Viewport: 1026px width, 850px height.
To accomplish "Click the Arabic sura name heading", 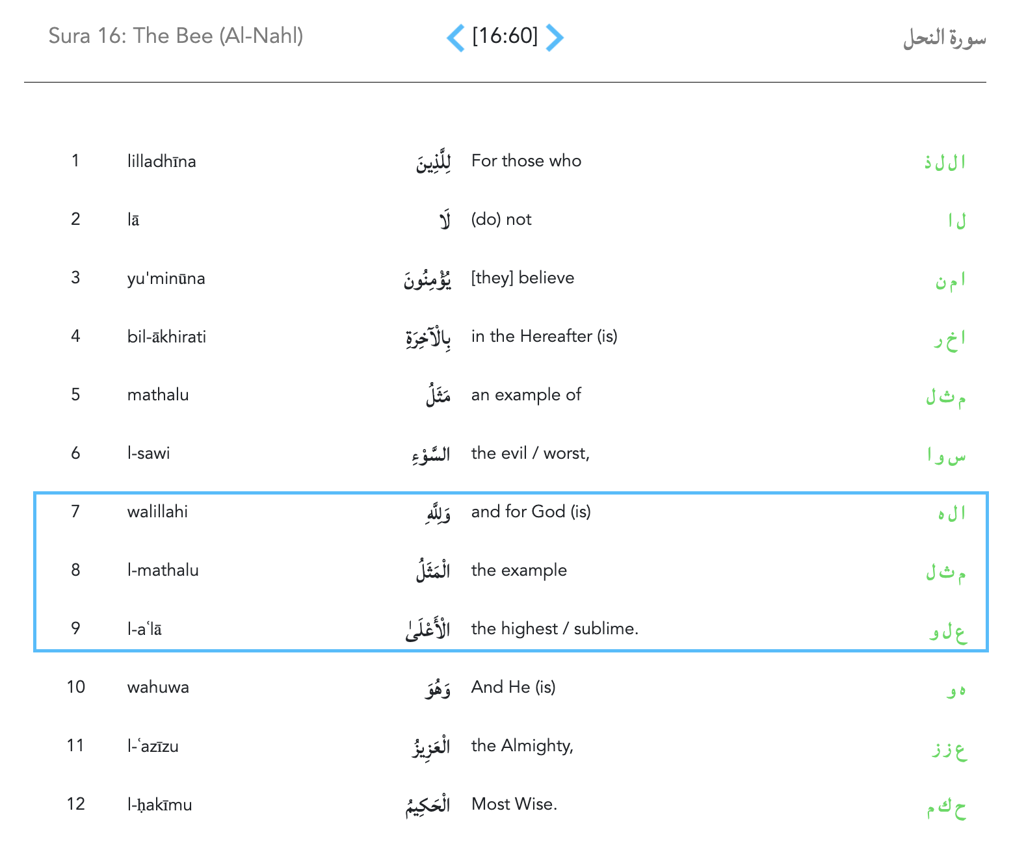I will click(x=944, y=38).
